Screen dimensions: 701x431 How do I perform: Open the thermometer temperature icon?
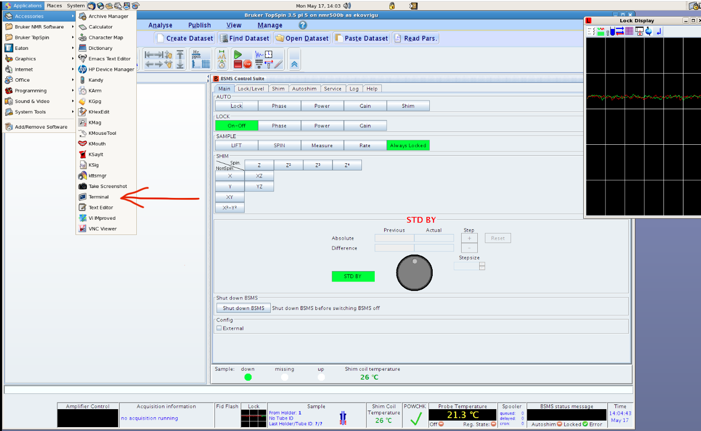(x=278, y=64)
